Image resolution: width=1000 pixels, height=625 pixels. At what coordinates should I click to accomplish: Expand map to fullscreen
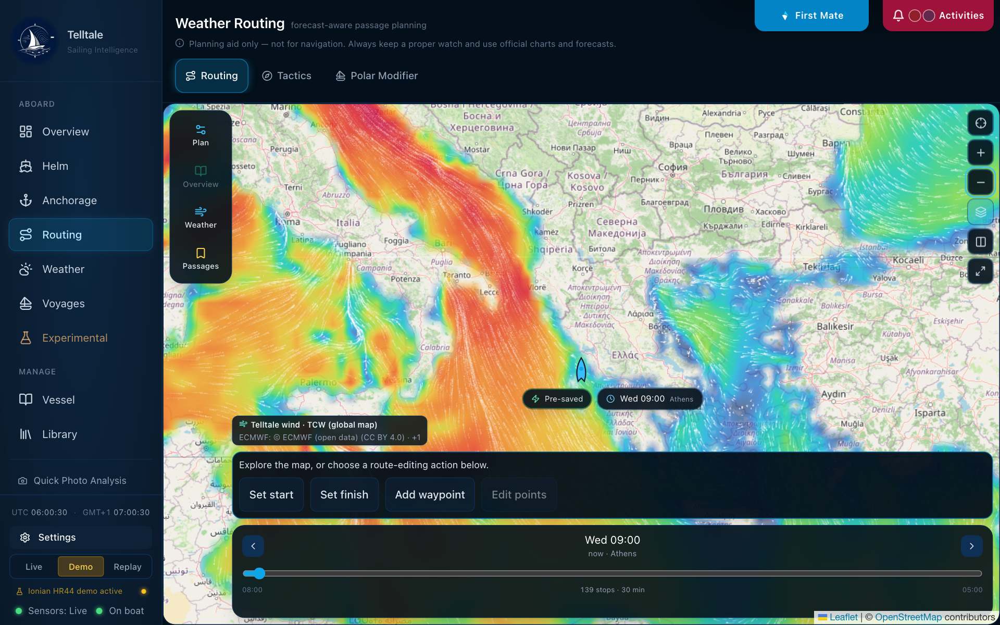coord(981,271)
